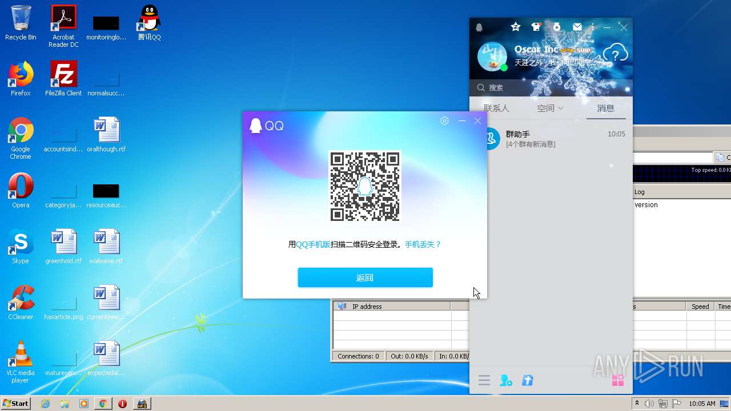Switch to the 联系人 tab
The width and height of the screenshot is (731, 411).
(496, 108)
